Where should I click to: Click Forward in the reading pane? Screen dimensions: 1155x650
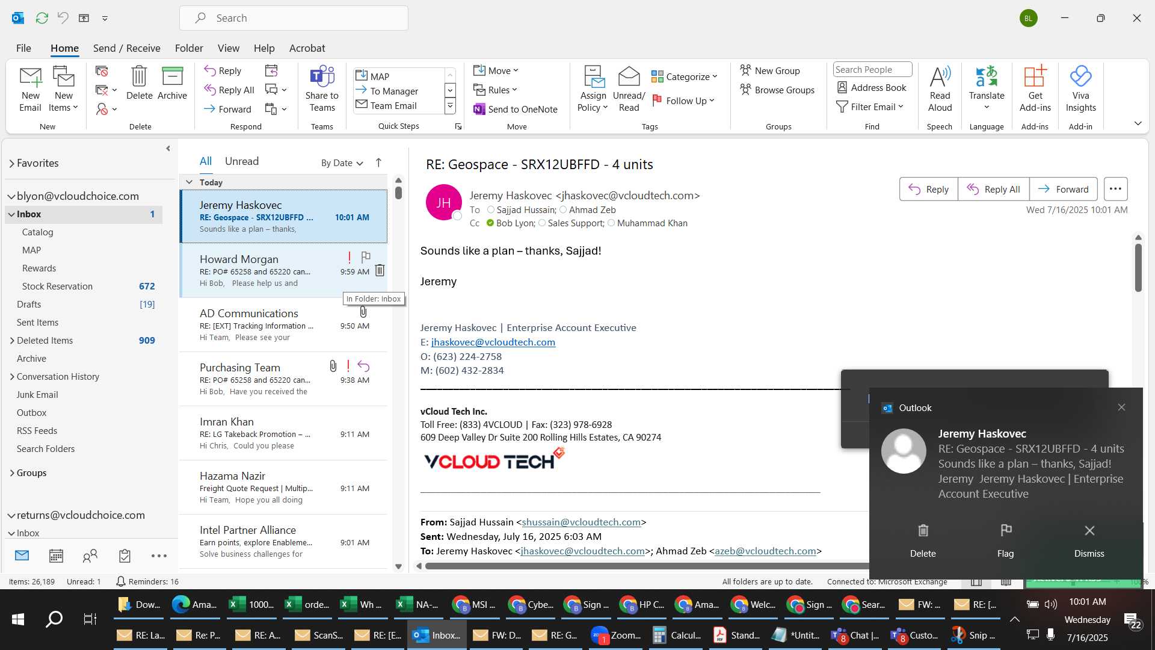pos(1063,189)
